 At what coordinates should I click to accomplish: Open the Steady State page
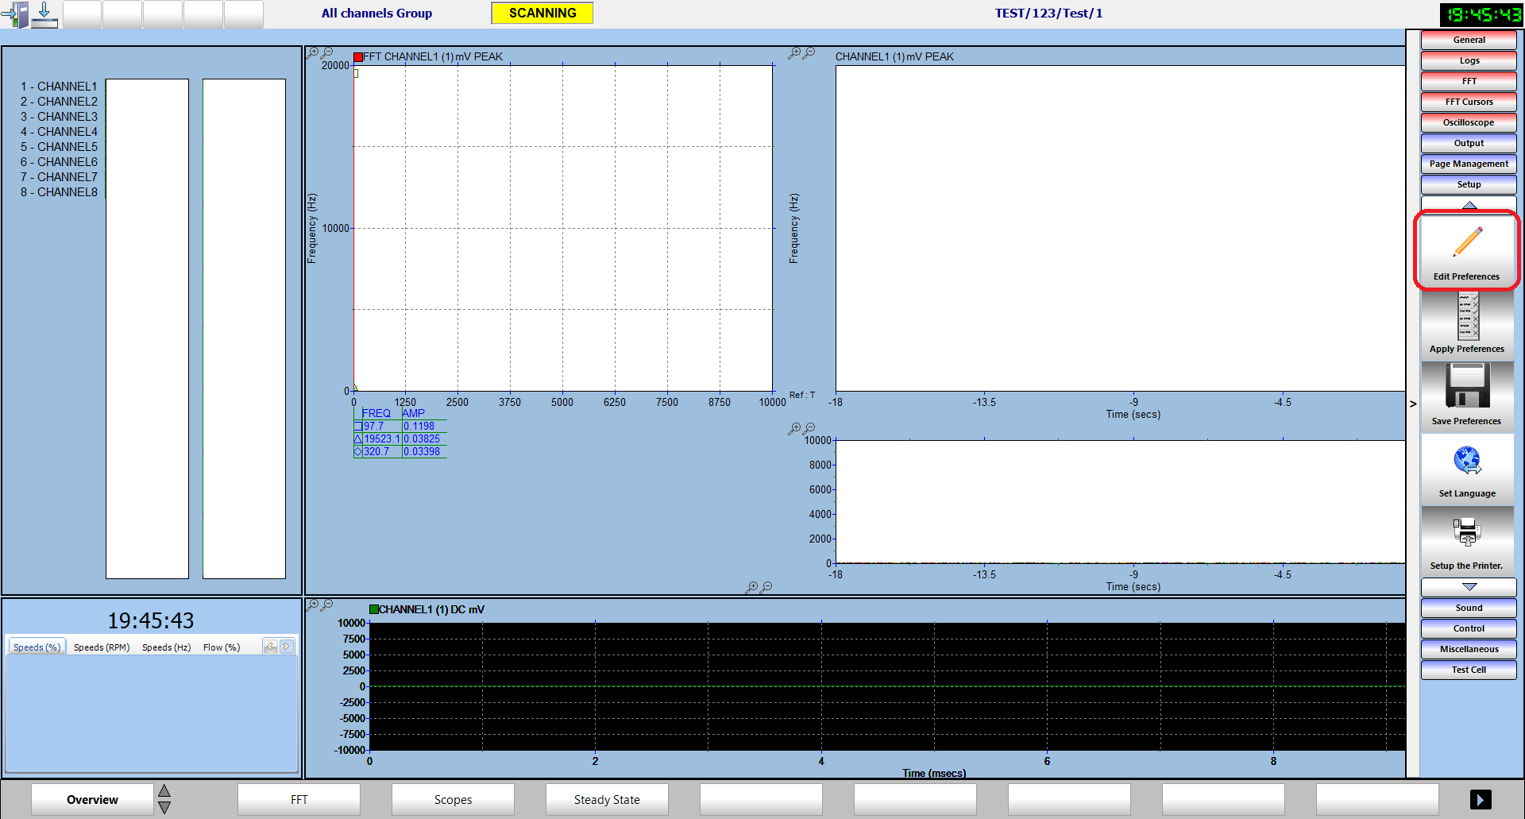(x=607, y=800)
